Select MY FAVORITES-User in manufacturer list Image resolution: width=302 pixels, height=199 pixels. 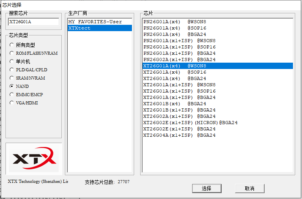click(95, 22)
